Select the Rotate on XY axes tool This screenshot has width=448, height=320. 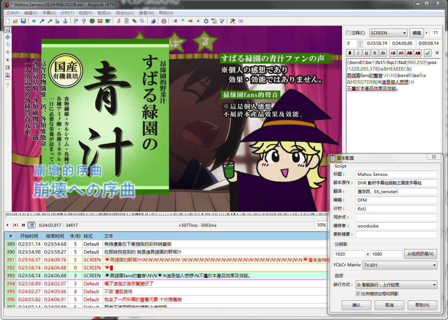coord(7,52)
